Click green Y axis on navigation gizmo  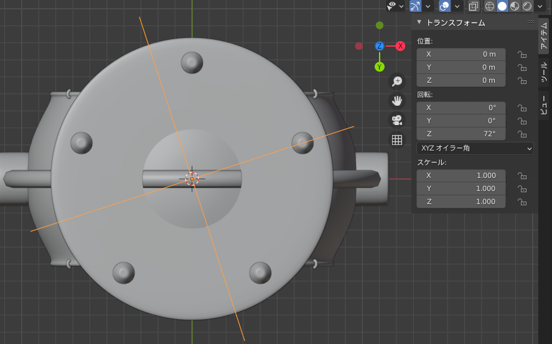380,67
